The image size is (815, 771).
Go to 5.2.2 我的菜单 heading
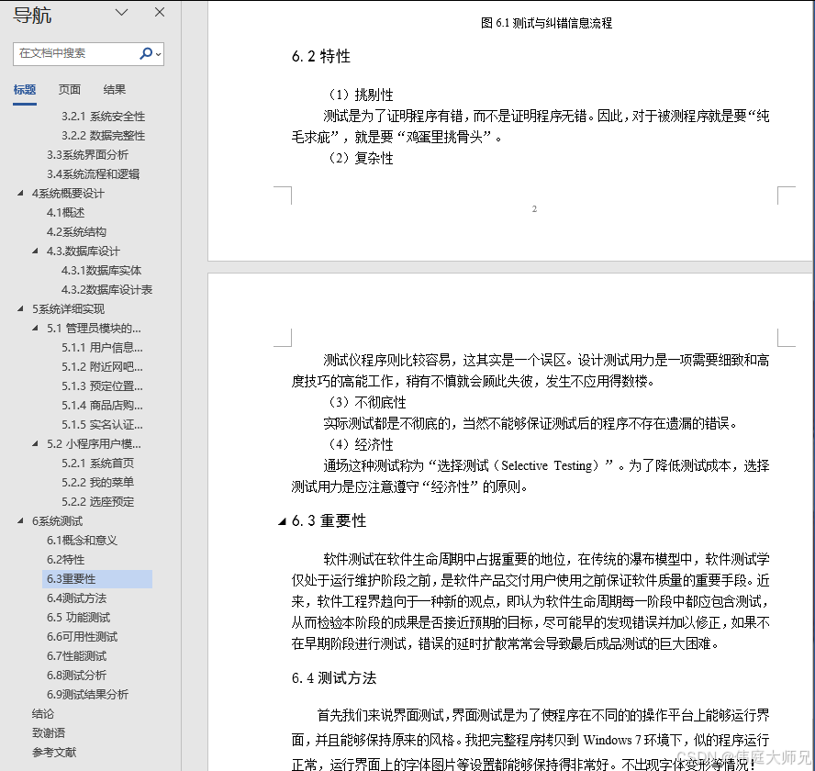(x=97, y=483)
